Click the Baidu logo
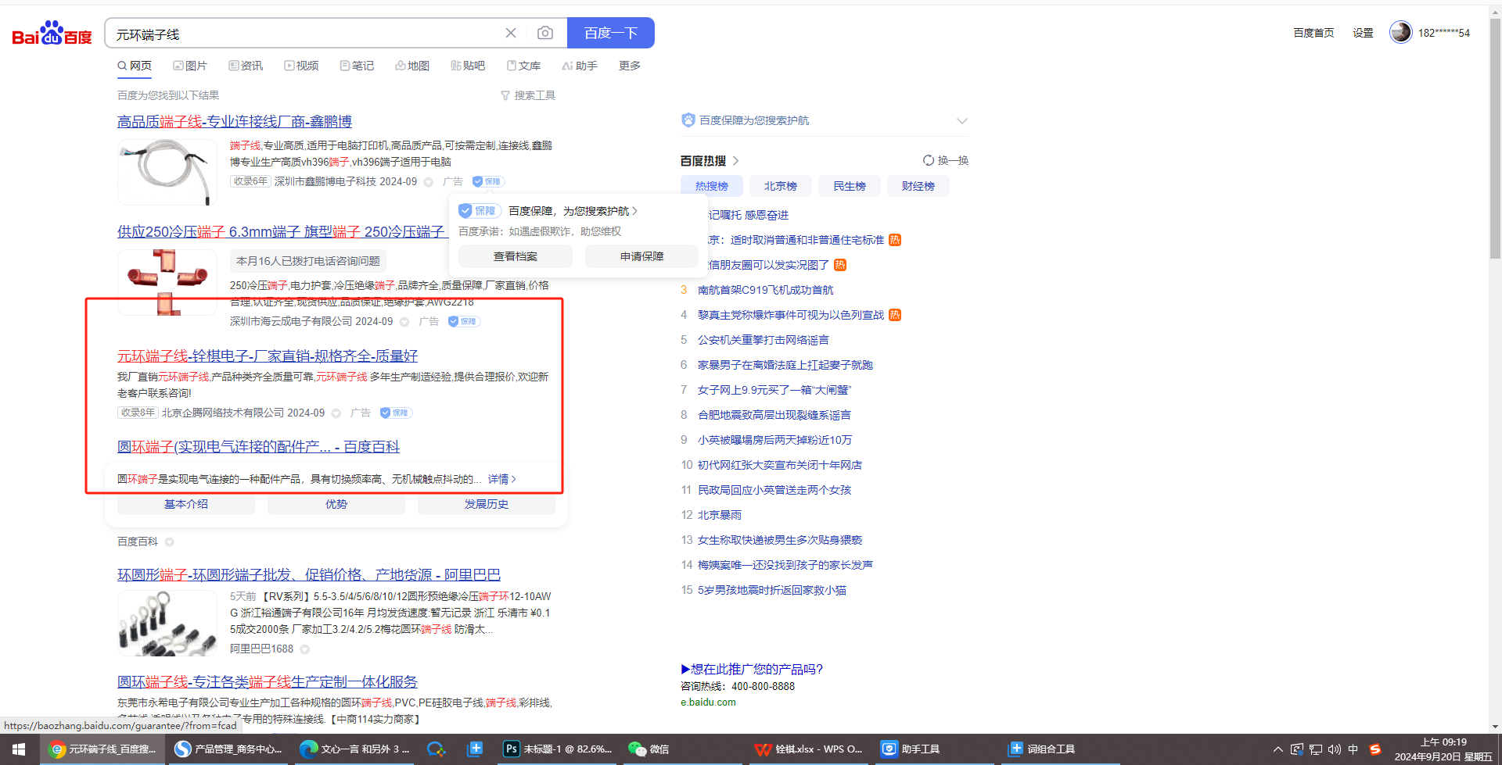 point(52,34)
